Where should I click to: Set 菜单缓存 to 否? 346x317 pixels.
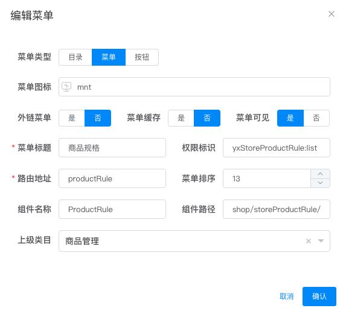[x=207, y=118]
